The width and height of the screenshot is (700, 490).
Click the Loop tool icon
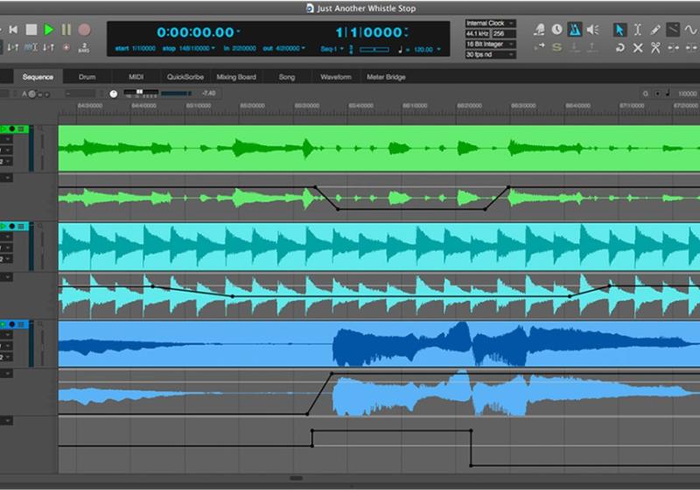619,47
